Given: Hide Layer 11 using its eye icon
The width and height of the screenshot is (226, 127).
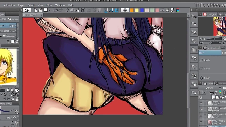Looking at the screenshot, I should coord(201,116).
